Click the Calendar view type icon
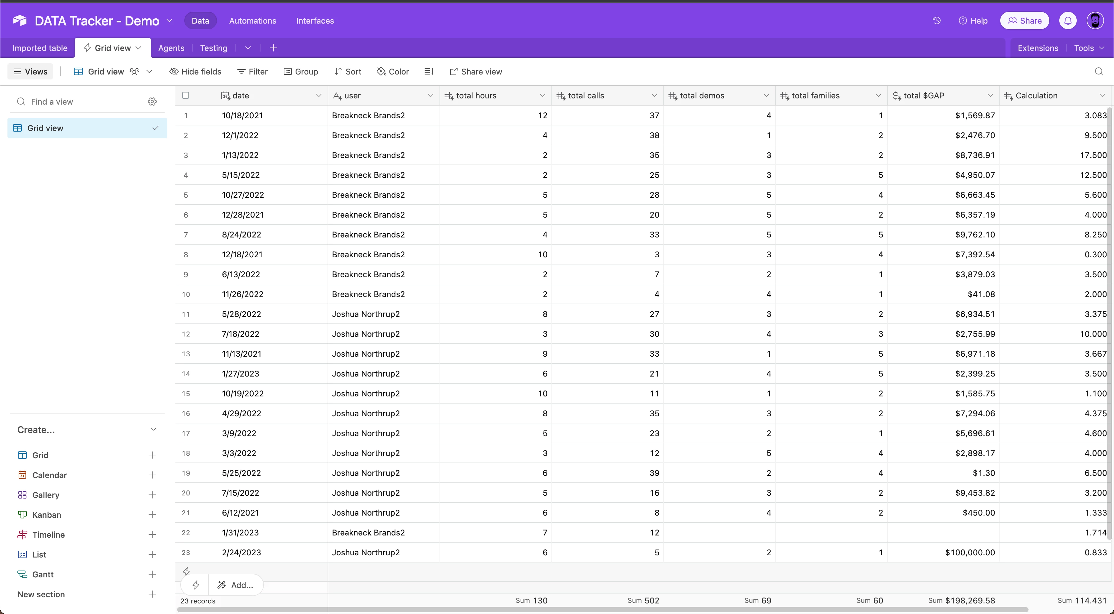 (22, 475)
